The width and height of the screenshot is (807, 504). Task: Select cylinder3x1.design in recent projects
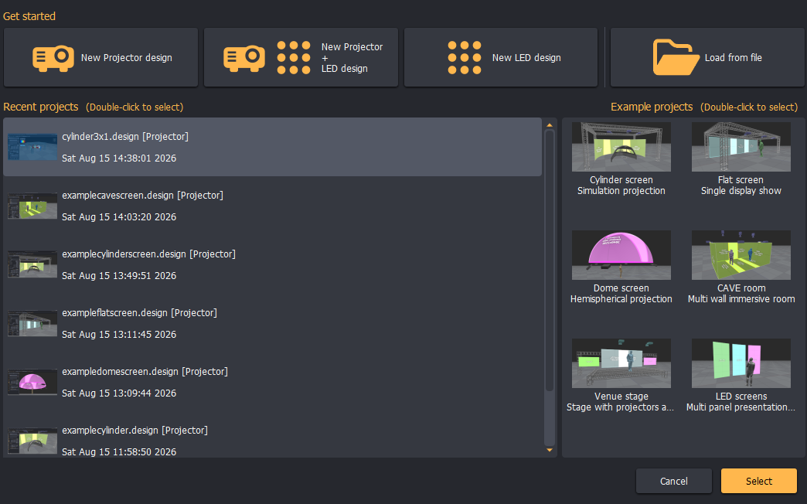[x=272, y=147]
